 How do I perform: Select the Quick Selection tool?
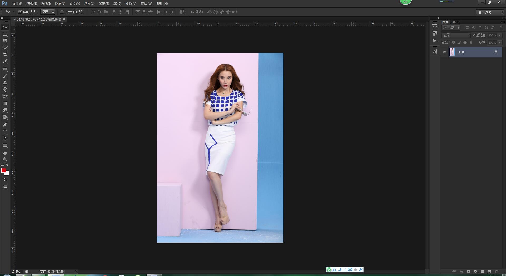tap(5, 48)
